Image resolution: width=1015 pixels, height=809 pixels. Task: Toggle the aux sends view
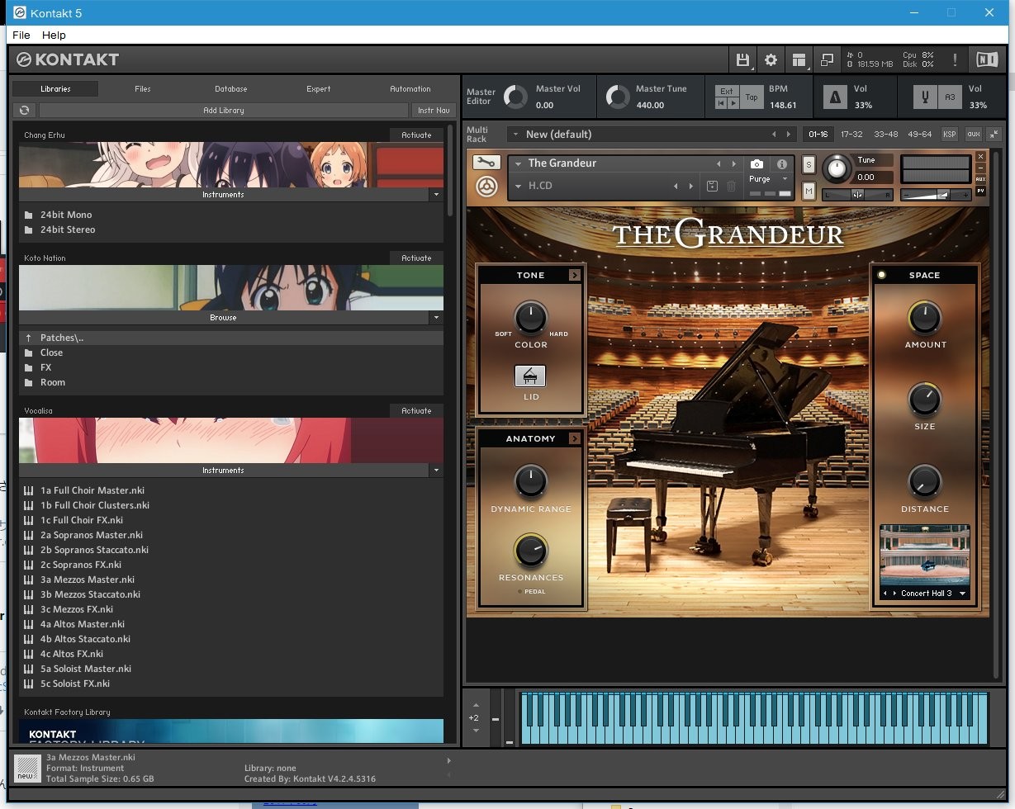(973, 134)
